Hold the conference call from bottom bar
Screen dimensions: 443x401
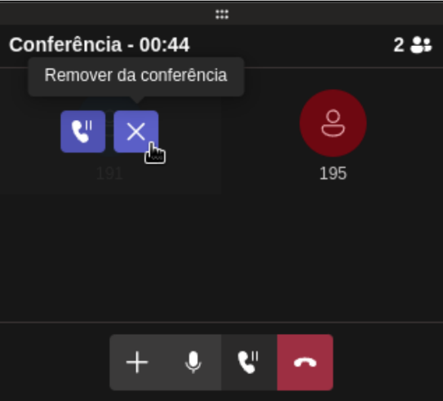(x=249, y=363)
